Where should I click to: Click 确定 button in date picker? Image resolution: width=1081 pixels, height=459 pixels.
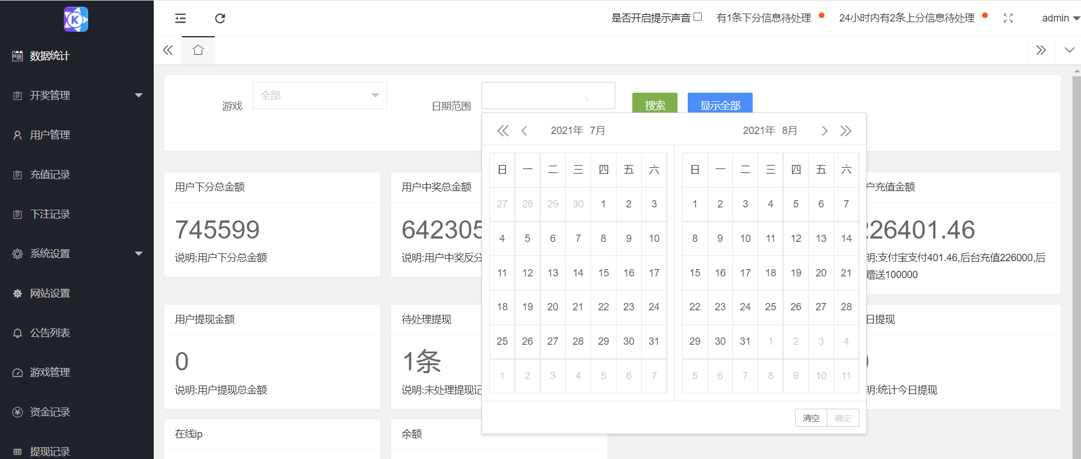(843, 418)
